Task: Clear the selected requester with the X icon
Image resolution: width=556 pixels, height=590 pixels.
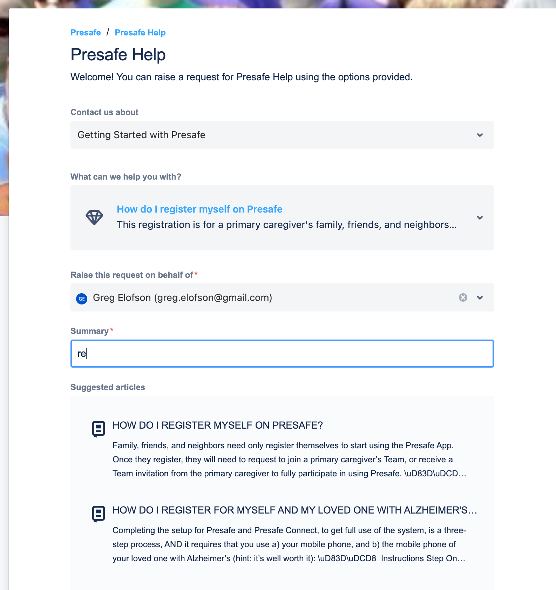Action: tap(463, 297)
